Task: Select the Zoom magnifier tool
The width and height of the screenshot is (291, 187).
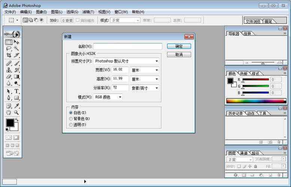Action: pos(16,113)
